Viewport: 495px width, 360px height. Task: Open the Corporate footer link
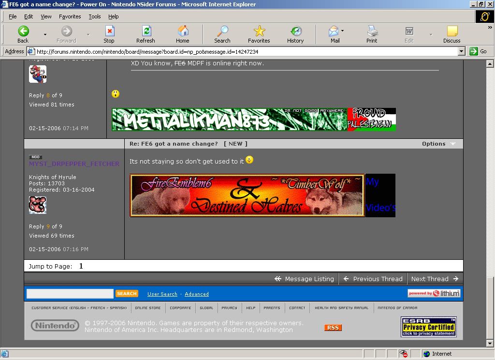click(180, 308)
